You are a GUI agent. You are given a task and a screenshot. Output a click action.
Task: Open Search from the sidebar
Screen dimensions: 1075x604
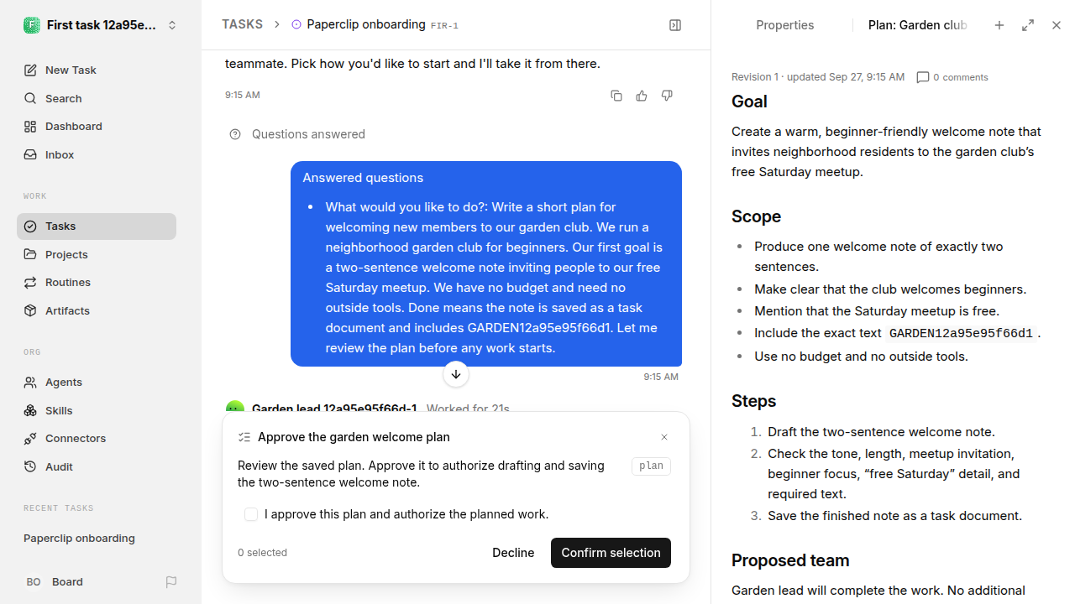97,98
